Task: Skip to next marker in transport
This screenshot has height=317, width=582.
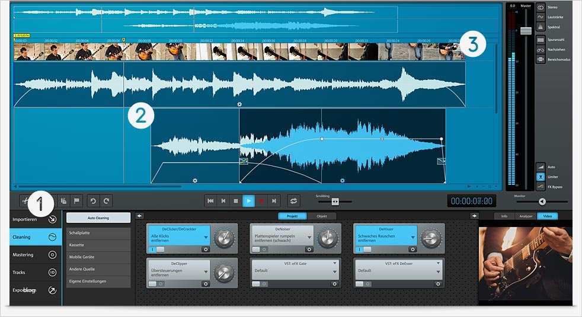Action: pos(274,201)
